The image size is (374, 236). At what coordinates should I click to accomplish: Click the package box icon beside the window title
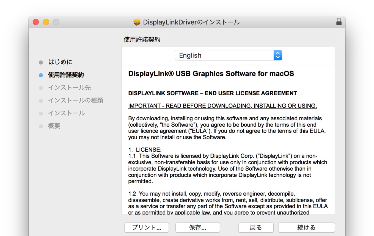pyautogui.click(x=137, y=22)
